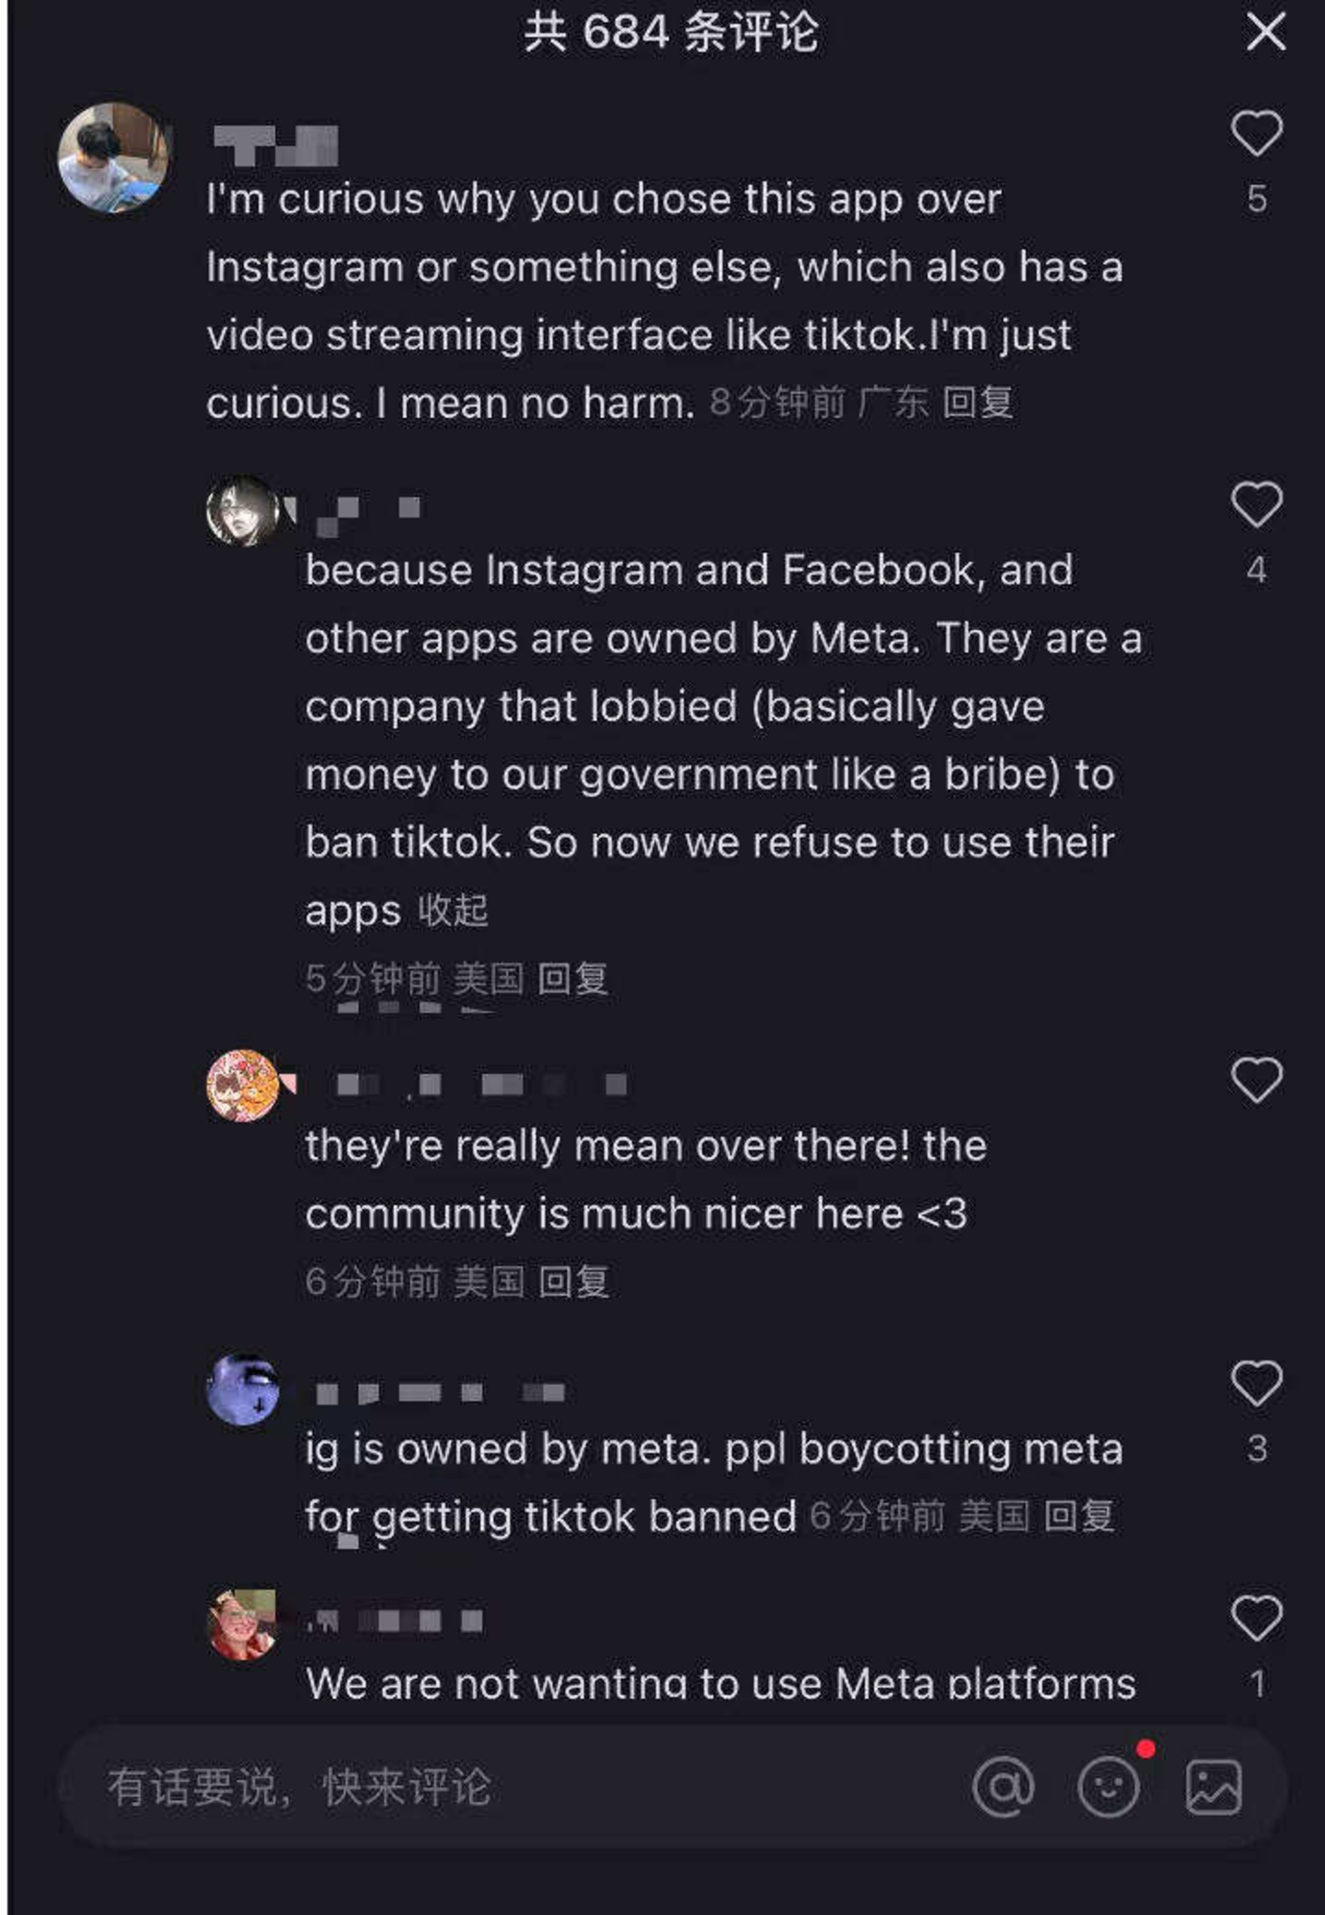Open avatar beside 'We are not wanting' reply

click(x=243, y=1624)
